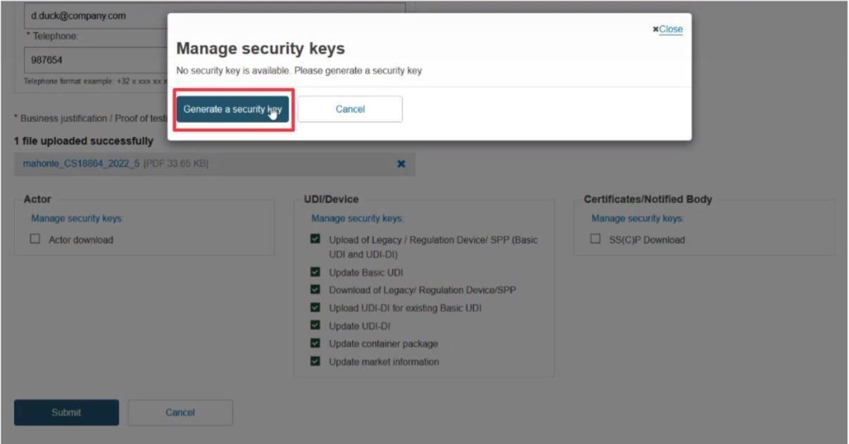This screenshot has width=849, height=444.
Task: Uncheck Update market information checkbox
Action: pyautogui.click(x=315, y=362)
